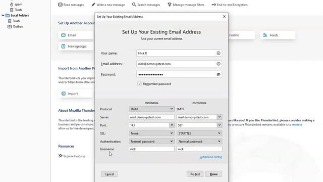The image size is (323, 182).
Task: Collapse the Local Folders tree
Action: coord(3,16)
